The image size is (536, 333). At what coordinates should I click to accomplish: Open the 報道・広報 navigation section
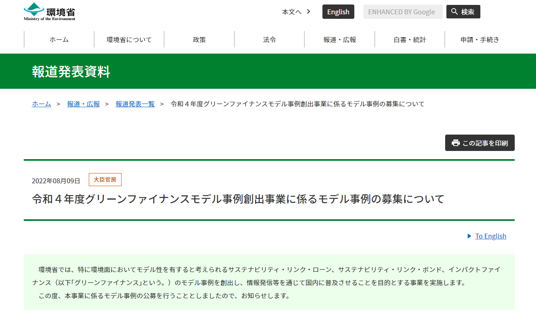[x=340, y=39]
